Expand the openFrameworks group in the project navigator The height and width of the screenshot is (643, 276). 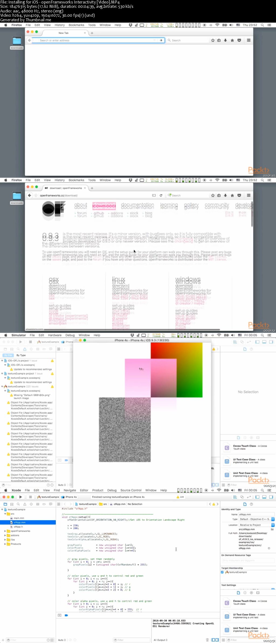click(x=5, y=531)
